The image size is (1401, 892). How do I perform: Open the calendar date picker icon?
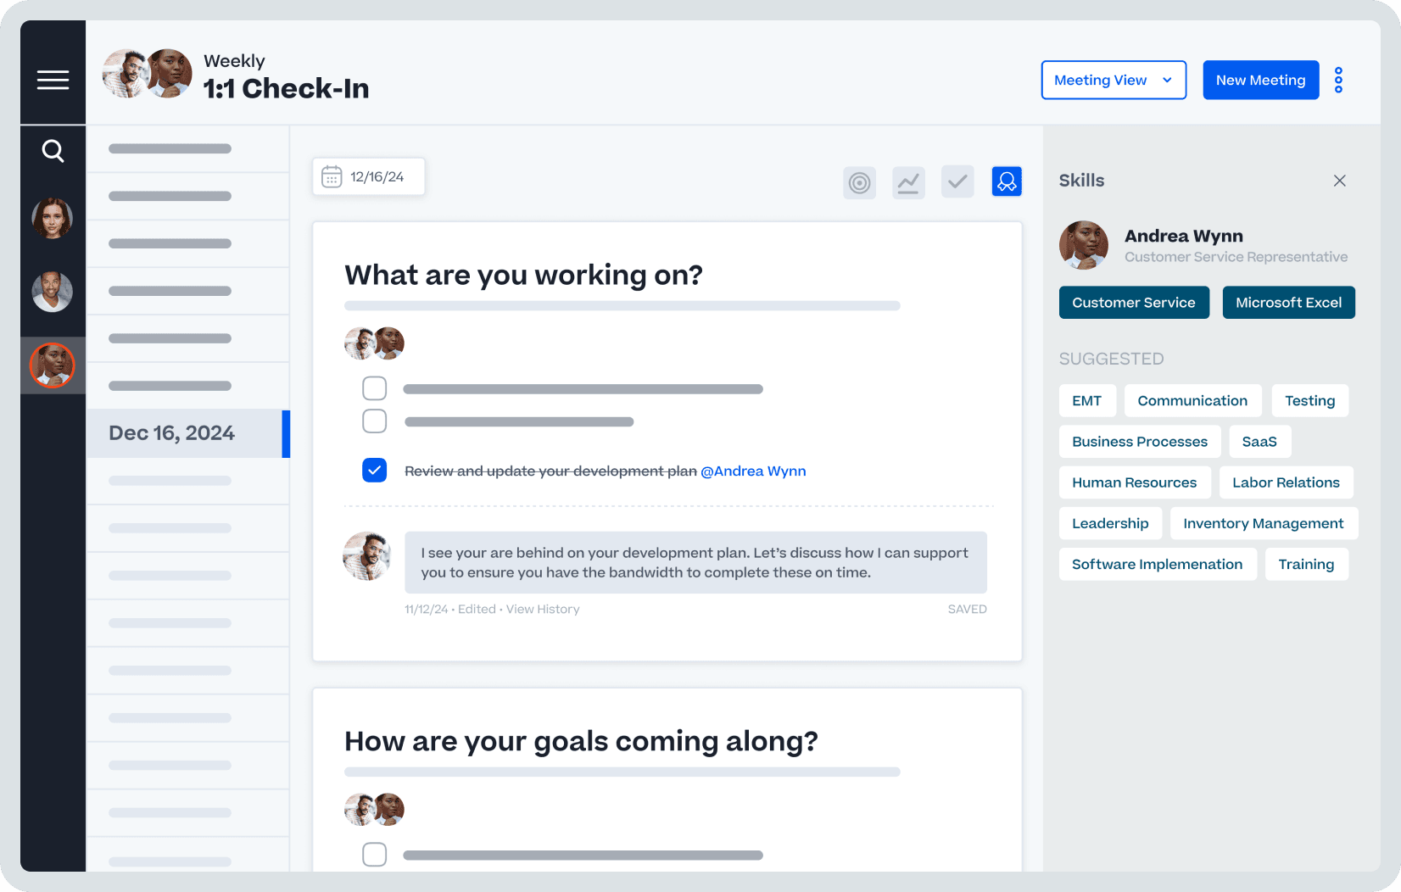click(x=332, y=176)
